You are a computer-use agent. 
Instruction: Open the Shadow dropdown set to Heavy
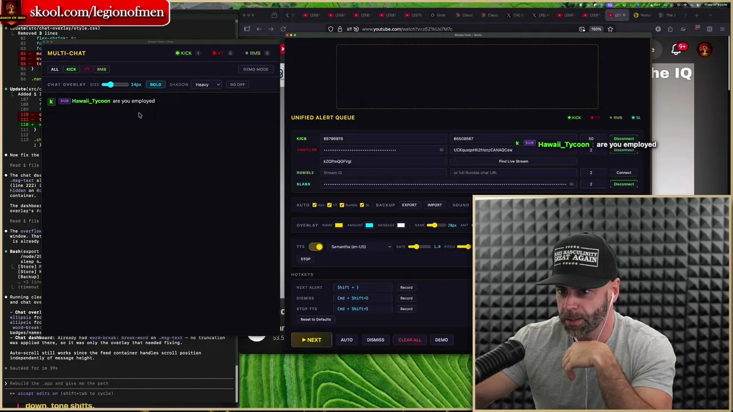click(x=207, y=85)
